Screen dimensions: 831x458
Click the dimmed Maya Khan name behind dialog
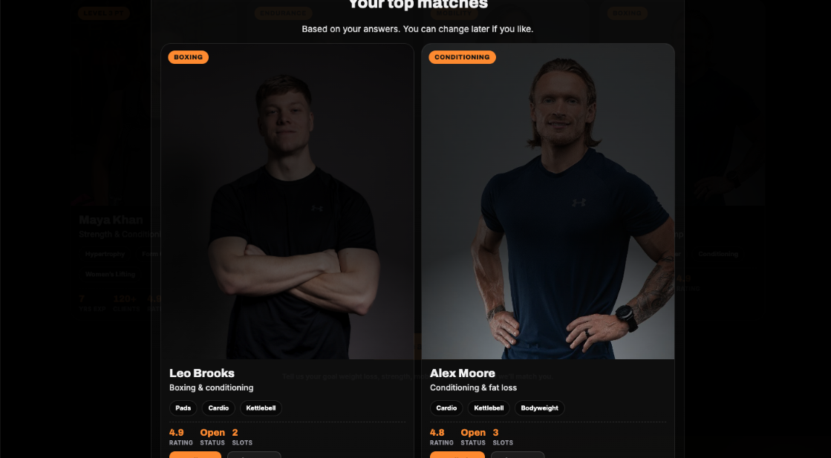coord(111,220)
